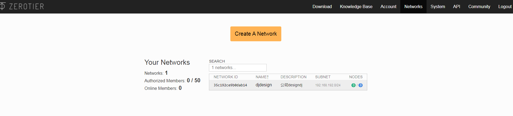Navigate to the API page
The width and height of the screenshot is (513, 116).
(456, 6)
